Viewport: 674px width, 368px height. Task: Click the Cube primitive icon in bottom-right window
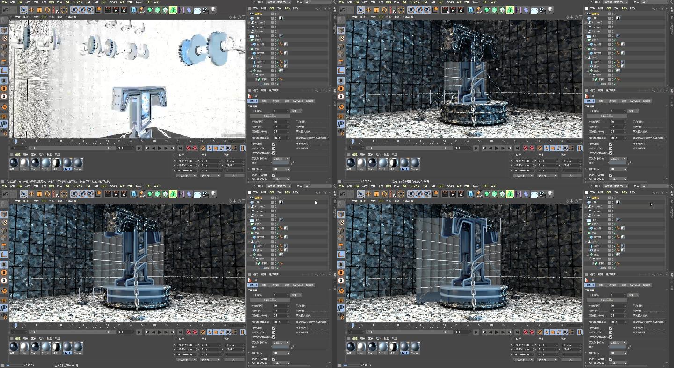tap(471, 194)
